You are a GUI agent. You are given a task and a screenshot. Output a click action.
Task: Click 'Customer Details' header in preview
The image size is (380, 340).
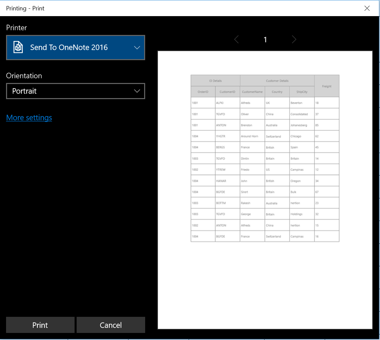[x=277, y=81]
